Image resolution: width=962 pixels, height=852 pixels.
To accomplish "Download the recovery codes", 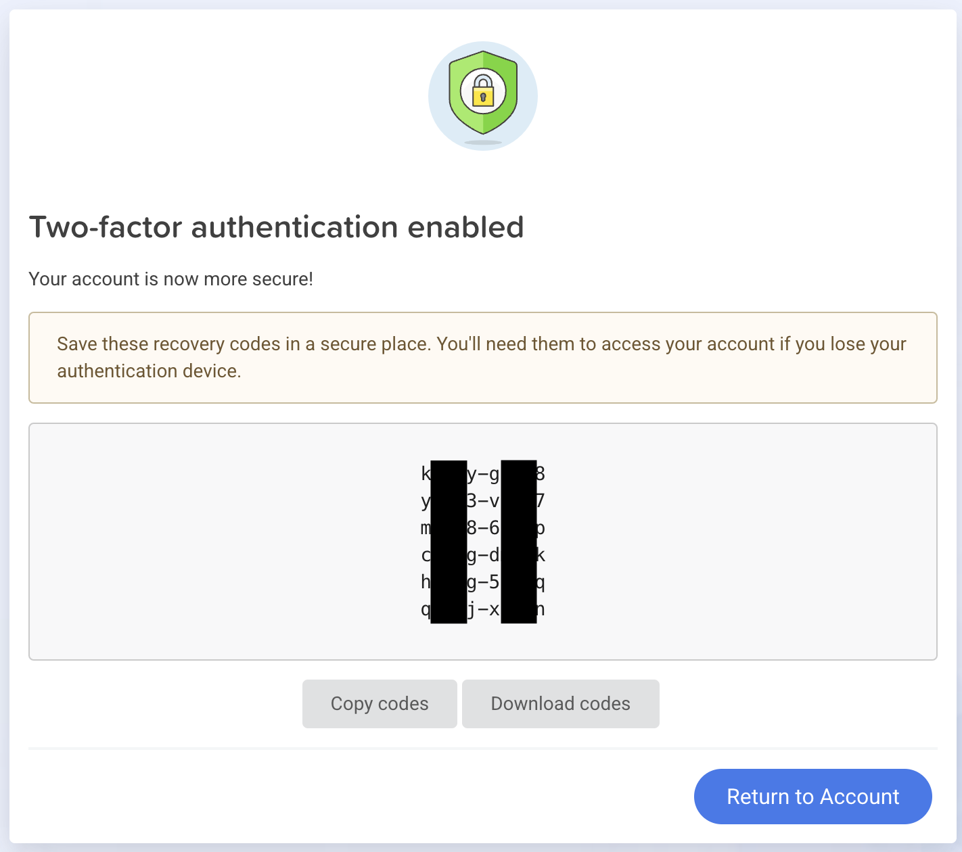I will click(x=560, y=704).
